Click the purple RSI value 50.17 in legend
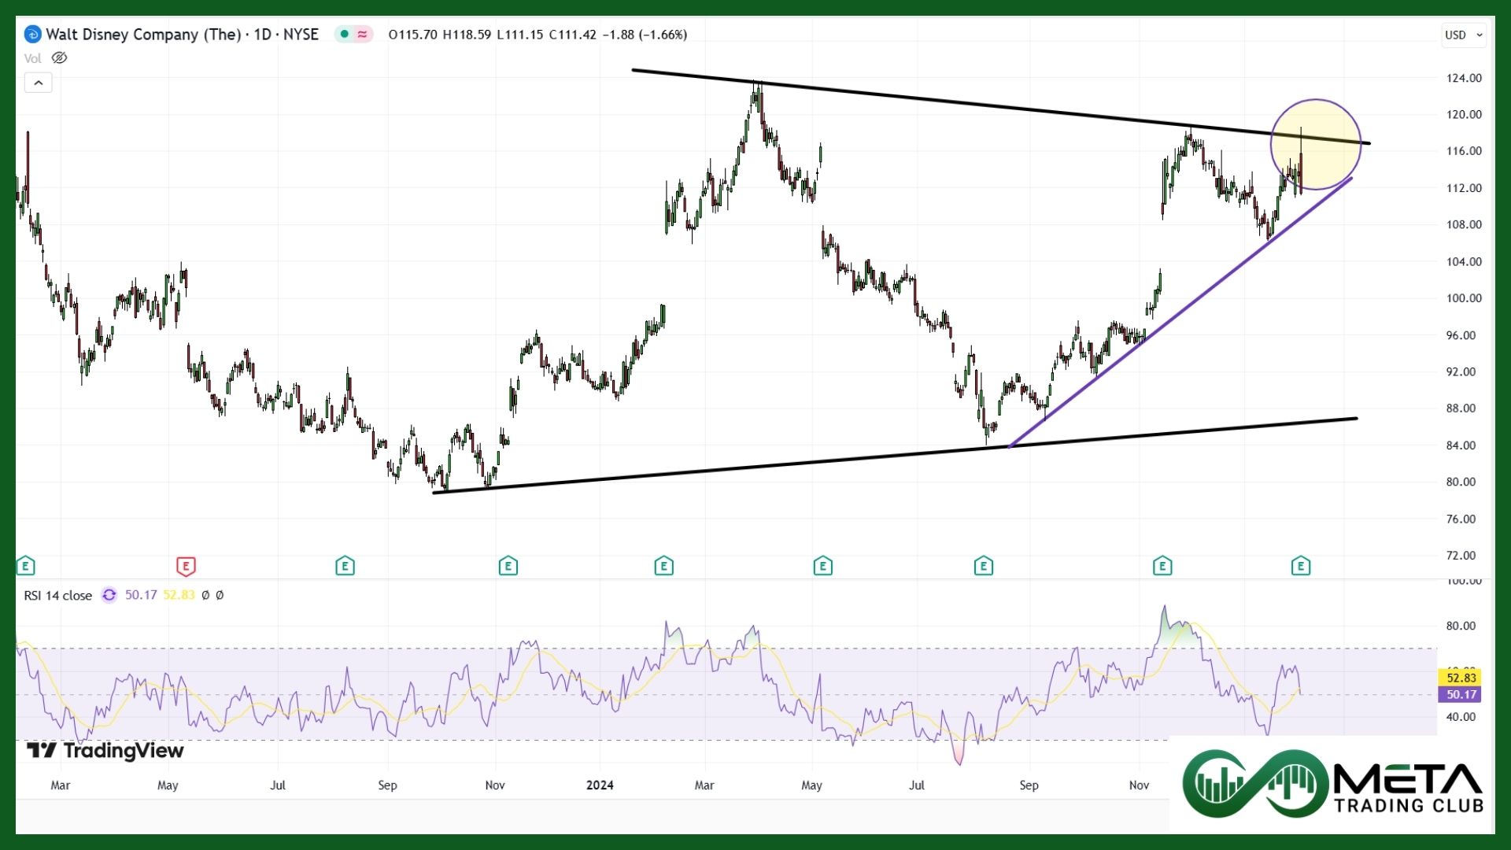The height and width of the screenshot is (850, 1511). point(141,595)
